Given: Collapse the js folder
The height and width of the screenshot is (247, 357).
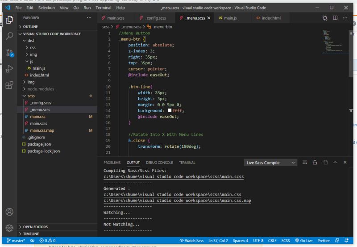Looking at the screenshot, I should [x=57, y=61].
